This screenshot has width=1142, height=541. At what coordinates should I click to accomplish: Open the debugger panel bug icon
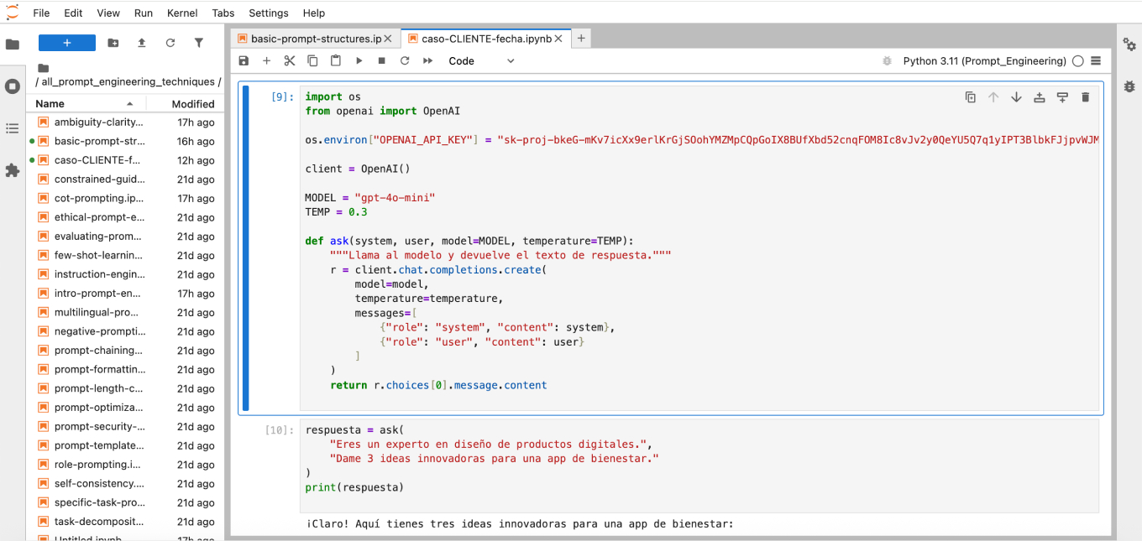coord(1129,86)
